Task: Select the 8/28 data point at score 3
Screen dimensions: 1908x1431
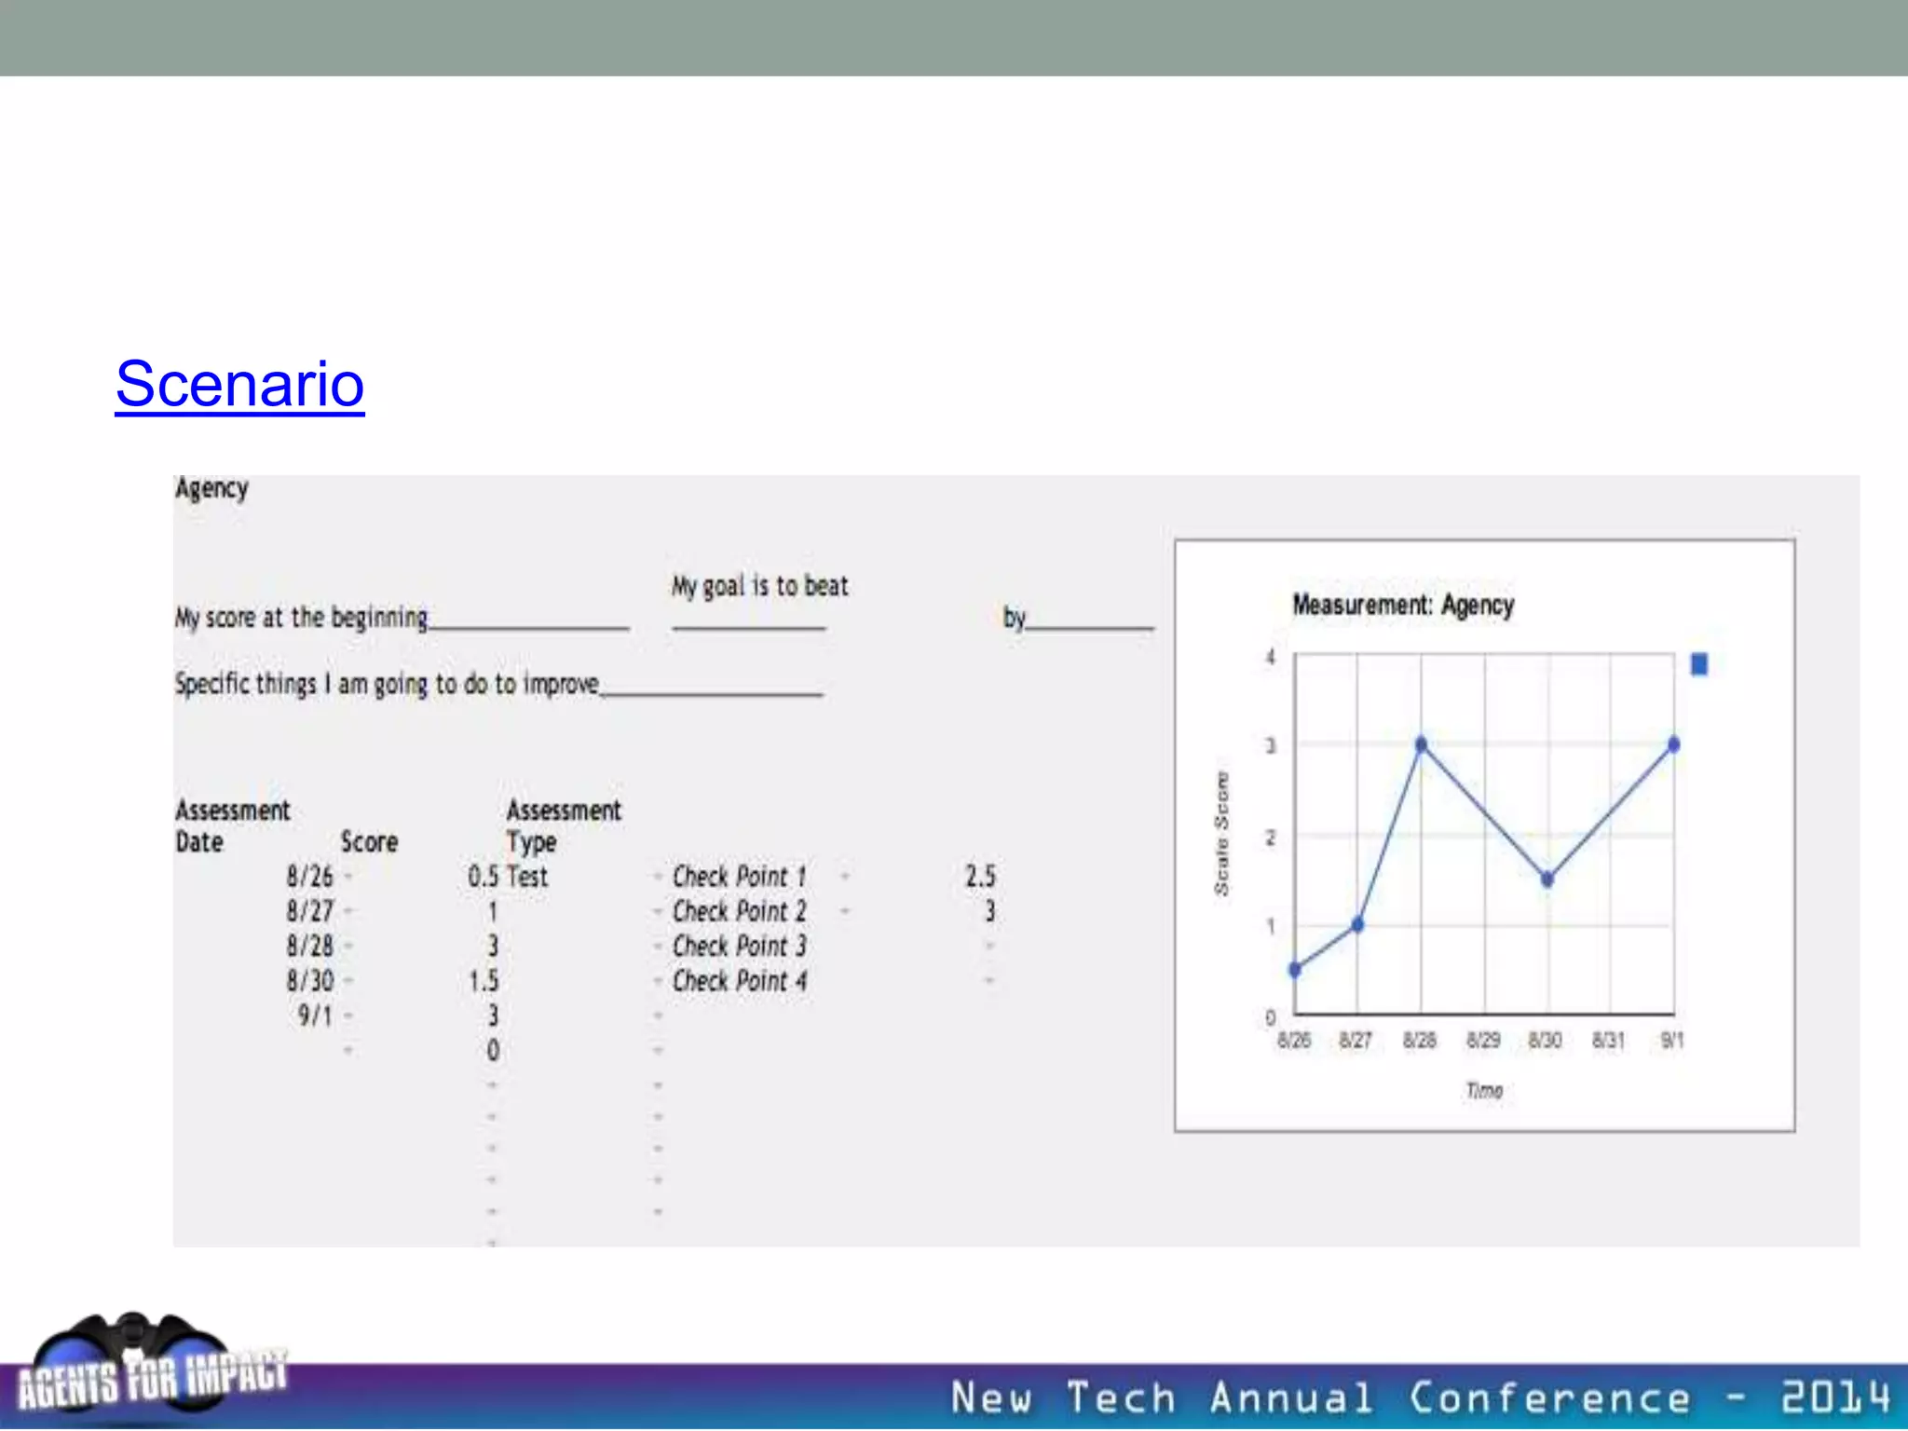Action: pos(1421,744)
